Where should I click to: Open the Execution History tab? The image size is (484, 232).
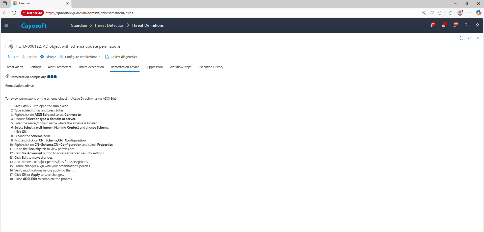[211, 67]
